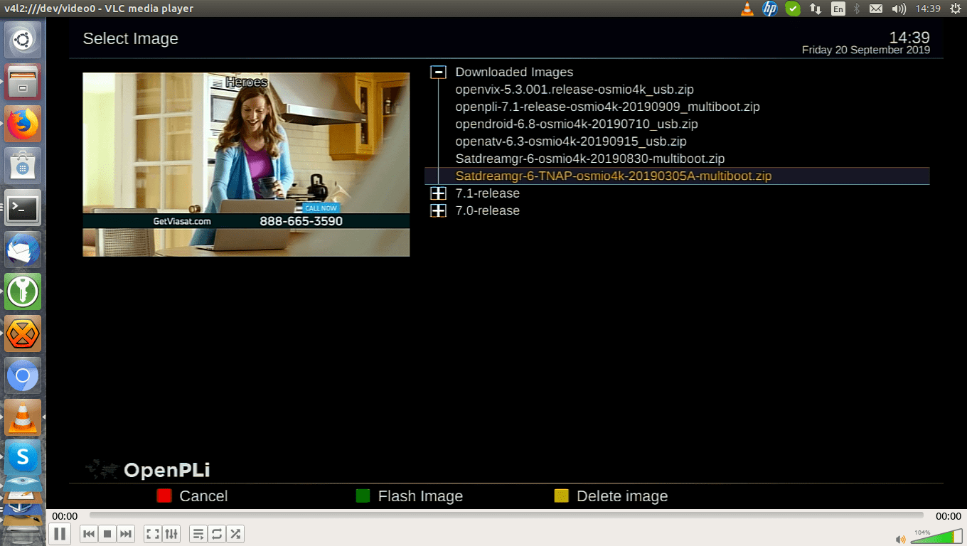Click the VLC seek progress bar
The height and width of the screenshot is (546, 967).
(x=506, y=515)
